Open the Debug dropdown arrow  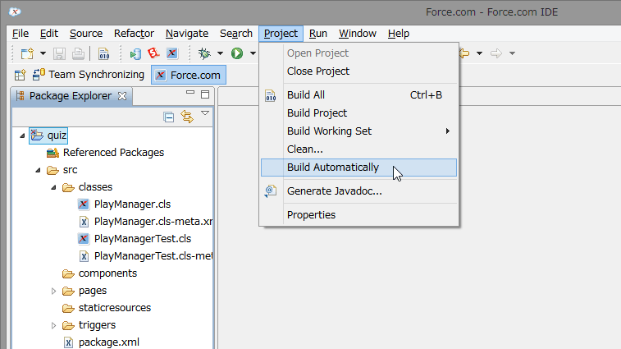point(220,53)
